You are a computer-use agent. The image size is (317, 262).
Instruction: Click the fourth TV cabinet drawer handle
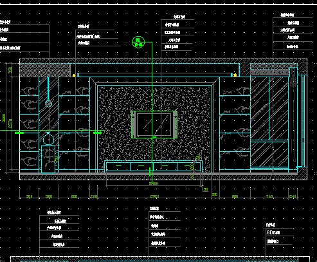click(187, 165)
